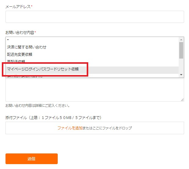Click the list scrollbar down arrow
This screenshot has width=189, height=169.
pyautogui.click(x=181, y=75)
